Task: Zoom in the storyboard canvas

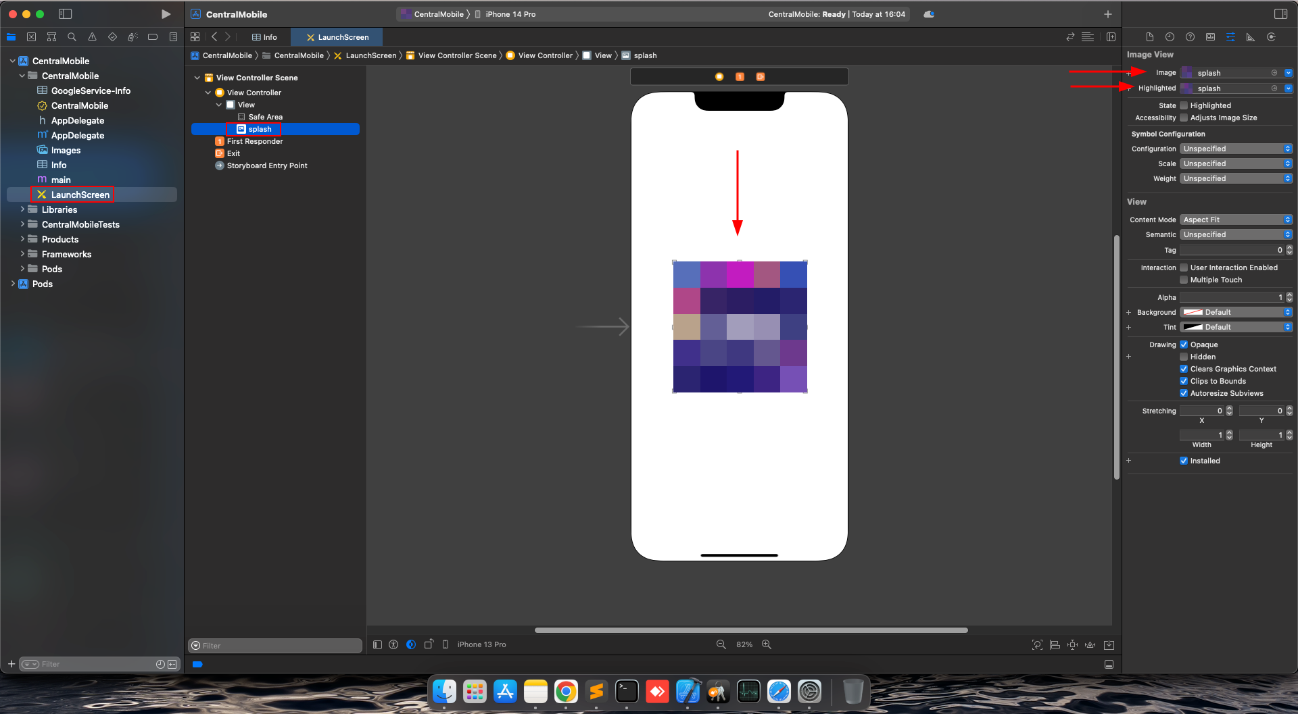Action: pos(767,644)
